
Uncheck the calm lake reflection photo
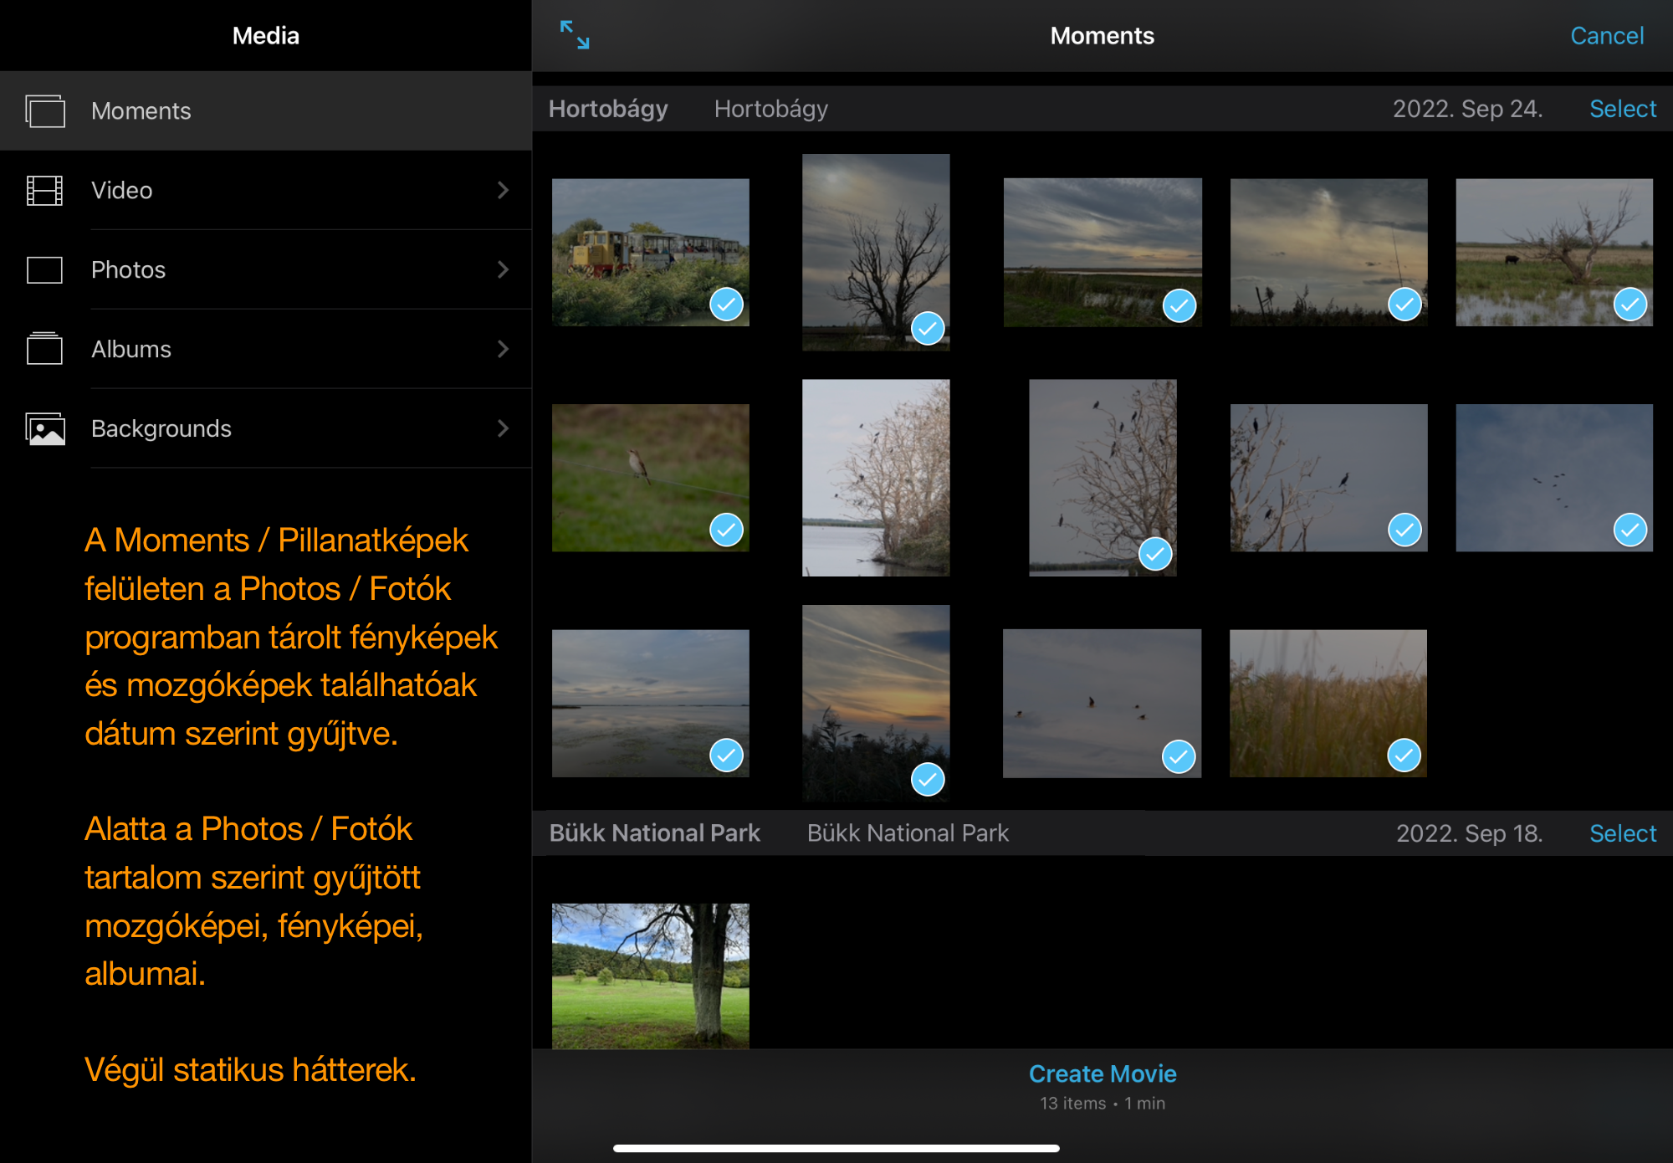[726, 756]
